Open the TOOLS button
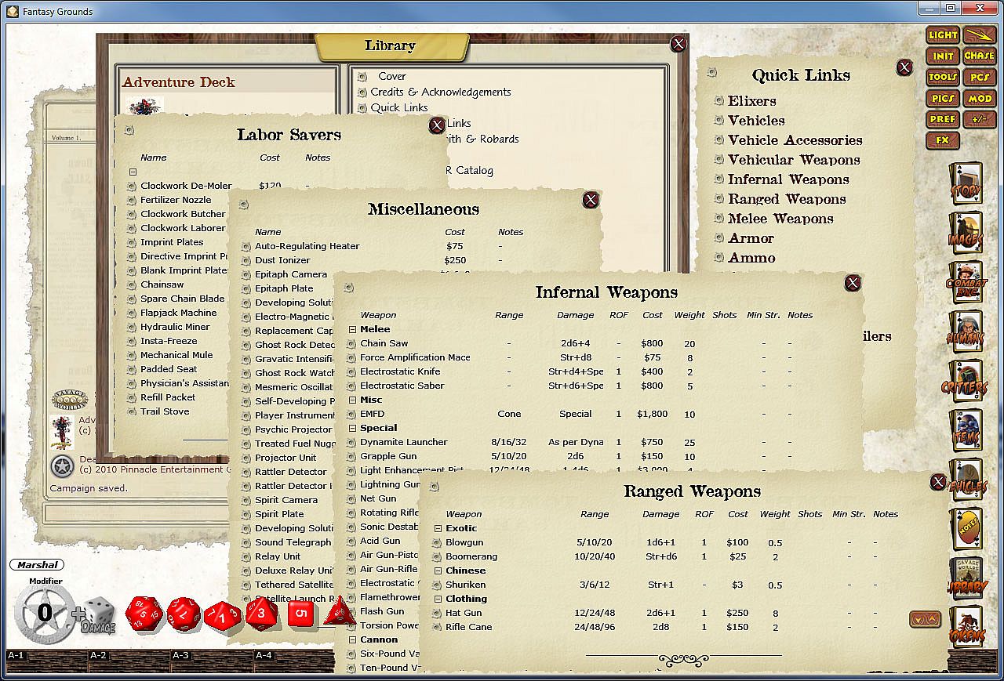This screenshot has height=681, width=1004. 943,78
